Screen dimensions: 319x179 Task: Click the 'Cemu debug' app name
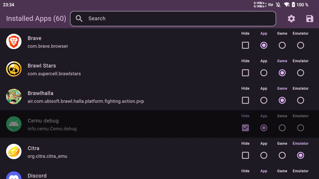coord(43,121)
